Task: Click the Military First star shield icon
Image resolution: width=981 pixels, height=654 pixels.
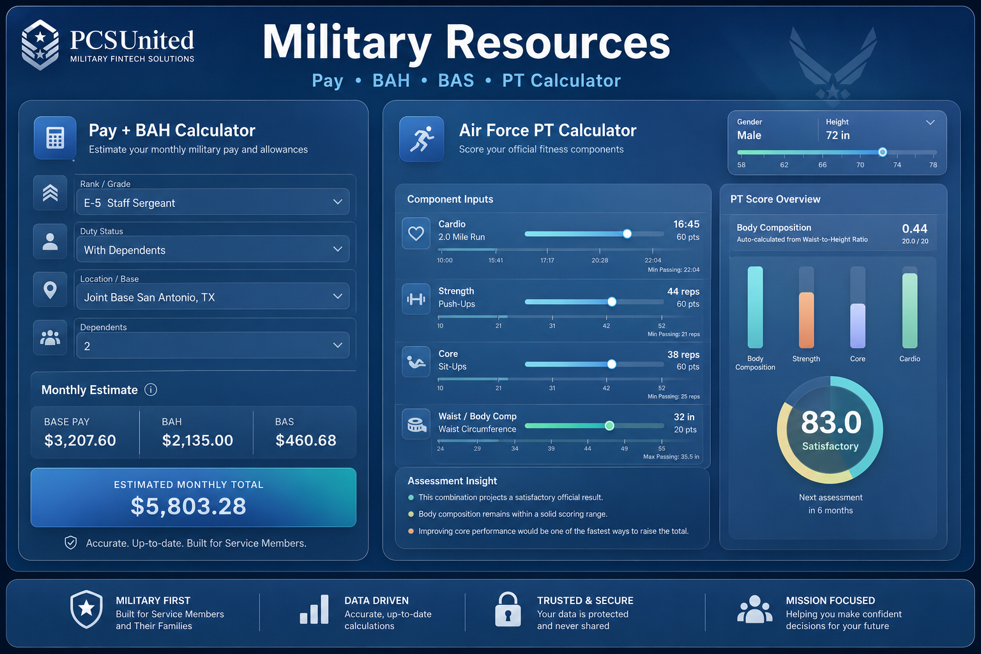Action: (x=86, y=609)
